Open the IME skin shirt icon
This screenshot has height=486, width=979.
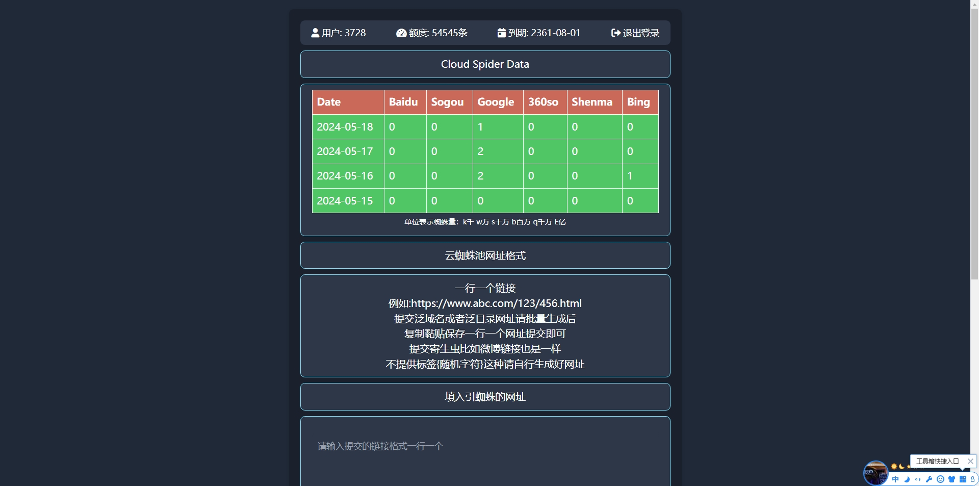click(951, 479)
